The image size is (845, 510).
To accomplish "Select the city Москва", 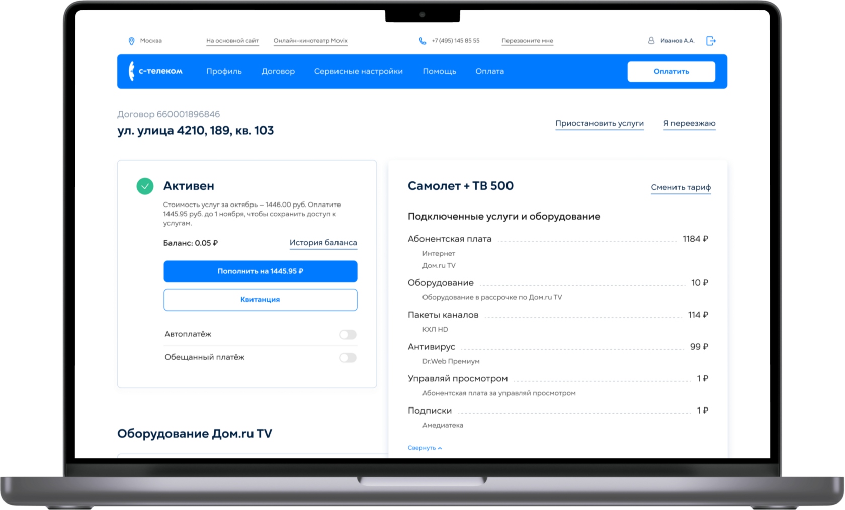I will pos(151,41).
